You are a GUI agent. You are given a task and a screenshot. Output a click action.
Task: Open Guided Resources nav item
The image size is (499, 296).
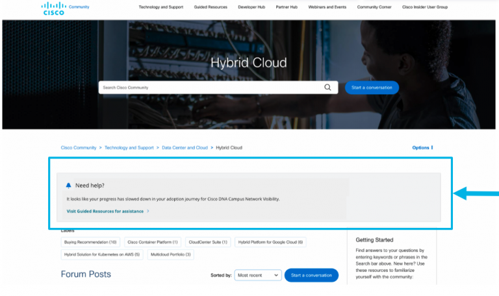[x=210, y=7]
